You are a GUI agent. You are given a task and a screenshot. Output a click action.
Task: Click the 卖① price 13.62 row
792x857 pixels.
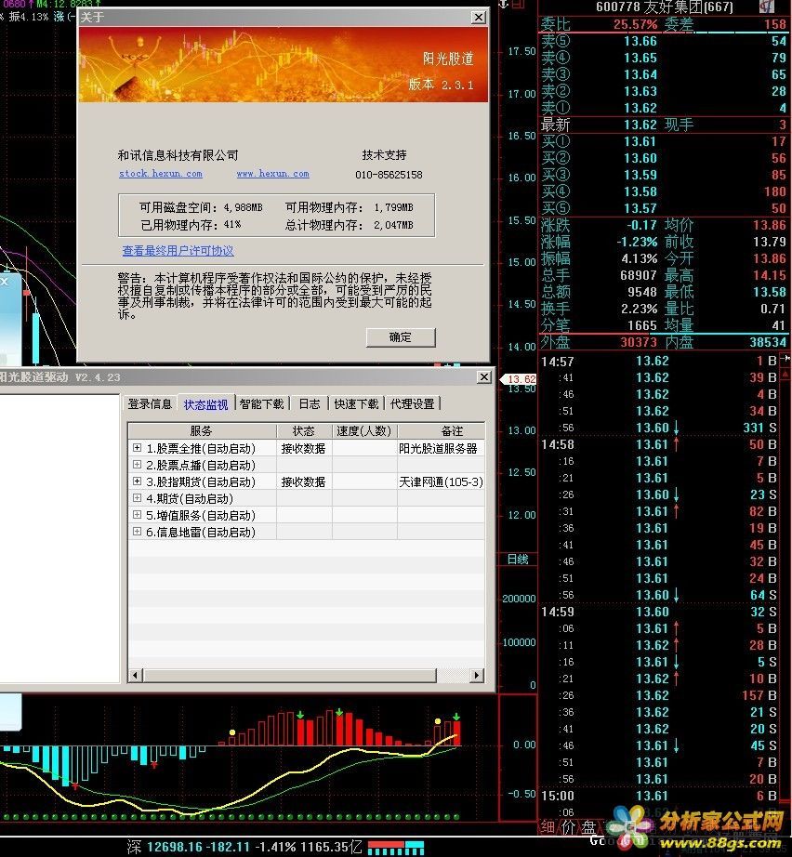664,108
